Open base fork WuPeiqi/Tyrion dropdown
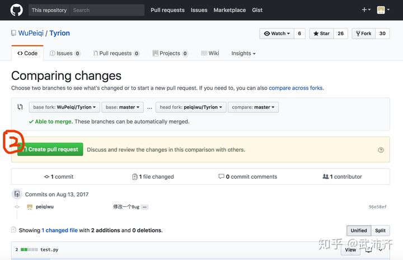This screenshot has width=403, height=260. (x=64, y=107)
